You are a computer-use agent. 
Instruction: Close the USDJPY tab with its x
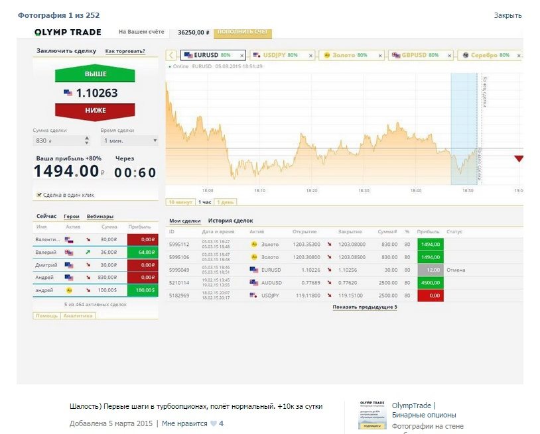pos(310,56)
